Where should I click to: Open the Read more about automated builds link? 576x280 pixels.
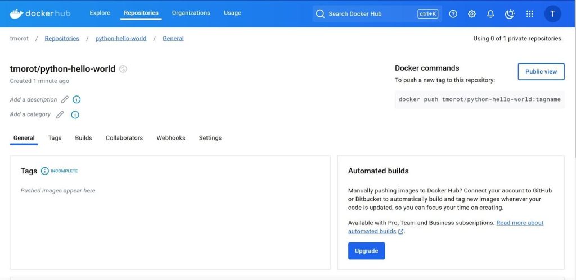(519, 223)
